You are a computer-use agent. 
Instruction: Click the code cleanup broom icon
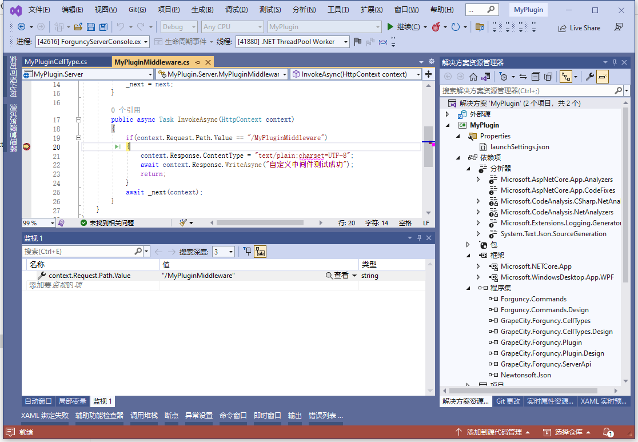point(183,222)
